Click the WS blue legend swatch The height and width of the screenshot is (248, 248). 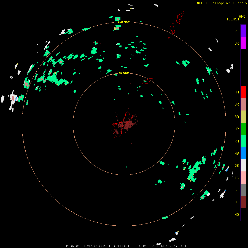(x=243, y=153)
